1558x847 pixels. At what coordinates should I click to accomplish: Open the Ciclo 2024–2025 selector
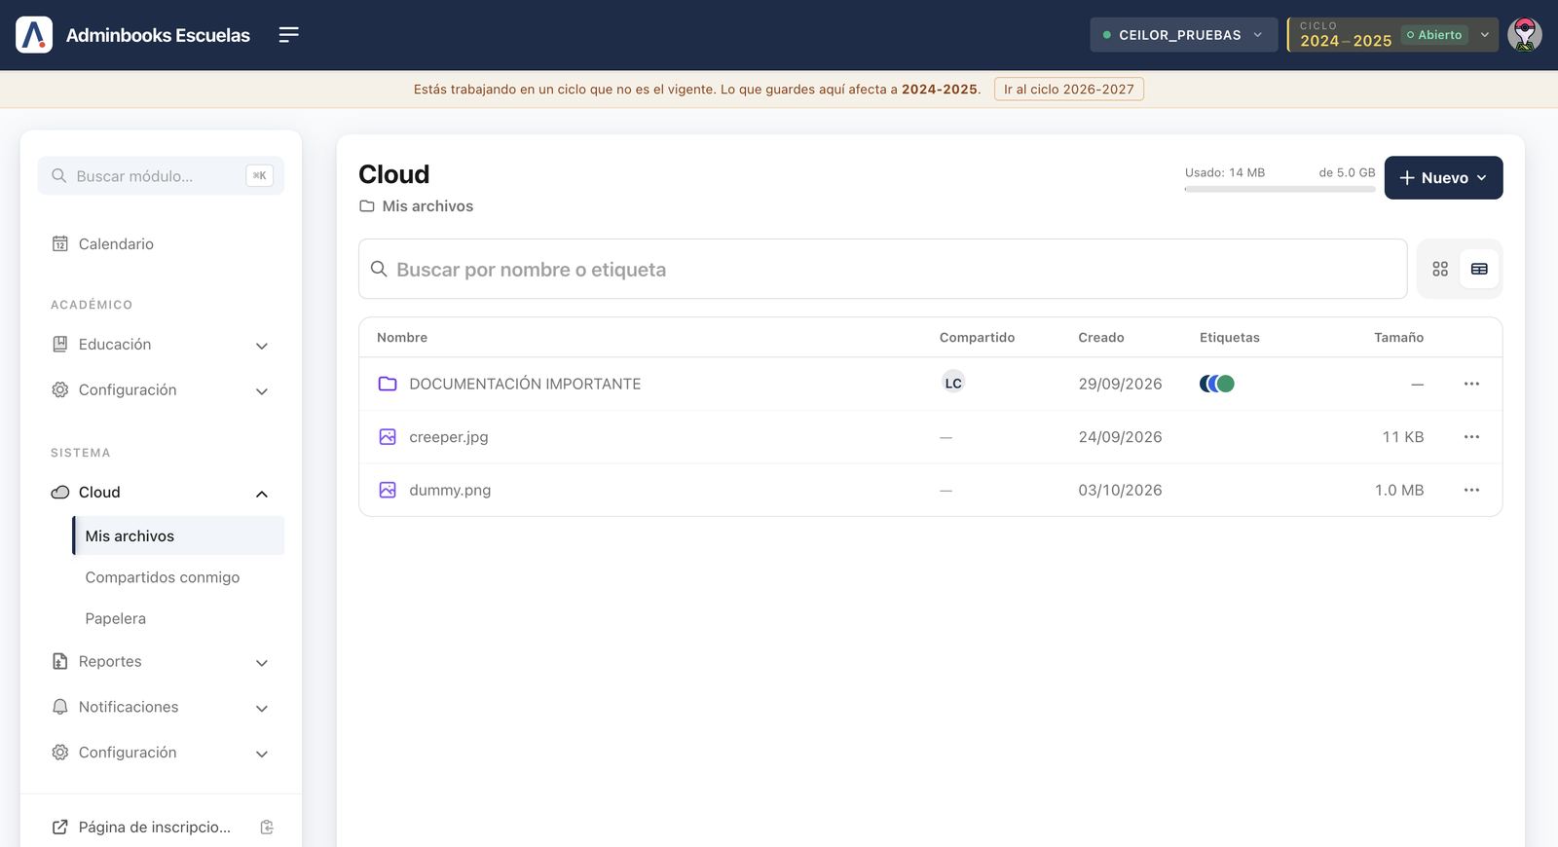[1392, 35]
